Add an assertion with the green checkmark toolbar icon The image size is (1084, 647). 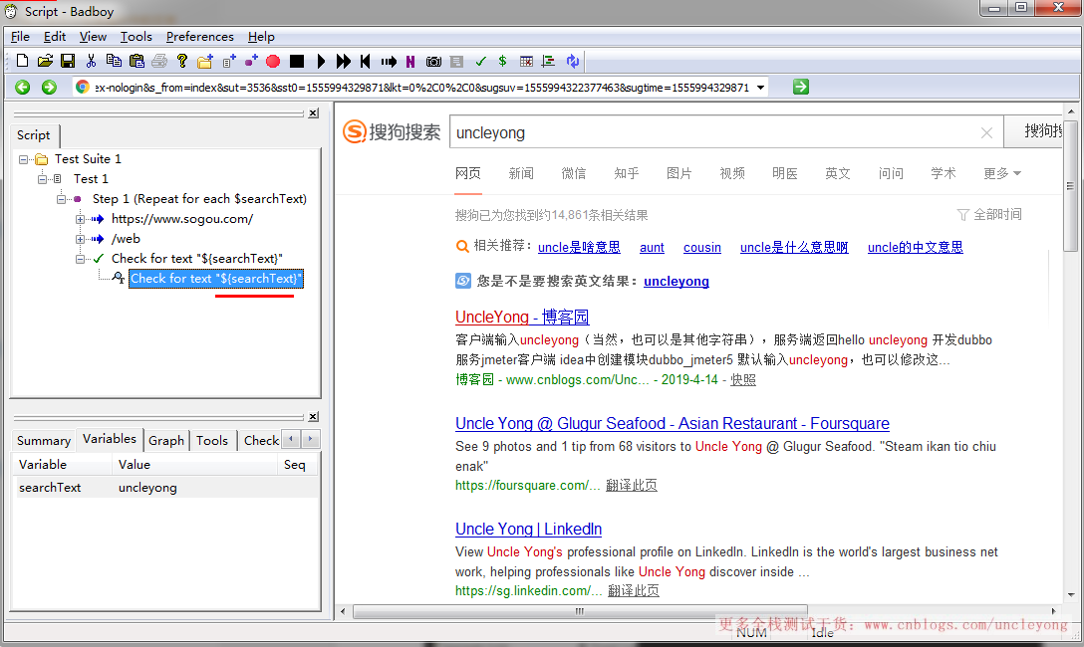480,61
